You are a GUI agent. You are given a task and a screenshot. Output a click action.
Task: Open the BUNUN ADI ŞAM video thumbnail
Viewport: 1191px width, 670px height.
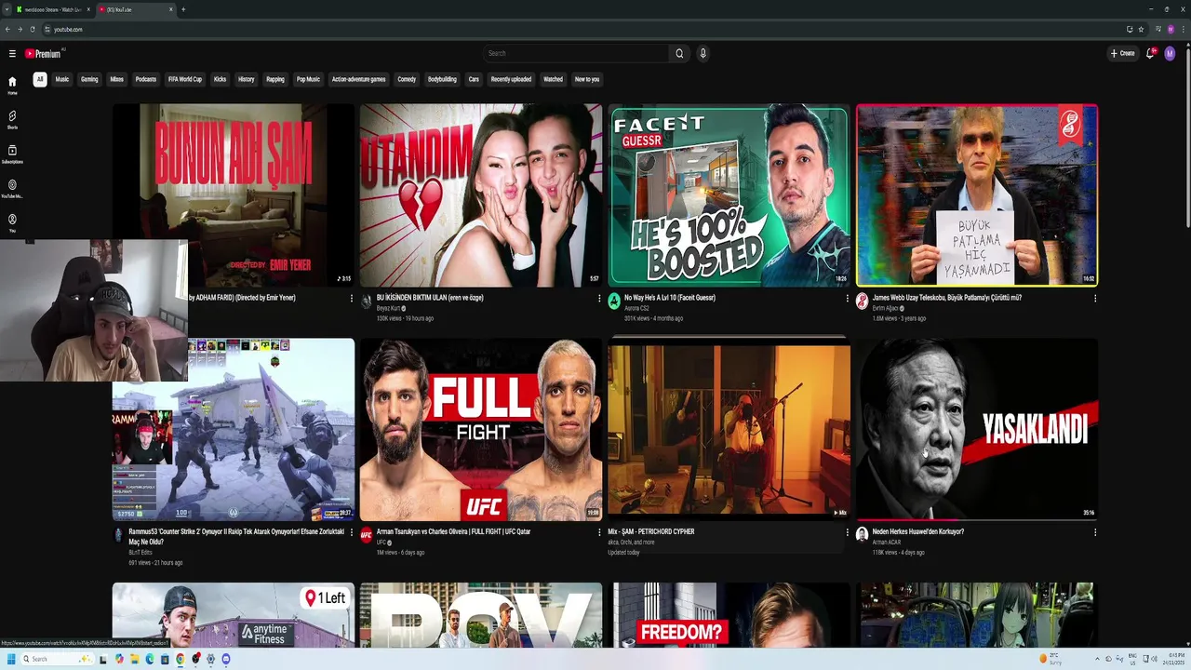pyautogui.click(x=234, y=195)
